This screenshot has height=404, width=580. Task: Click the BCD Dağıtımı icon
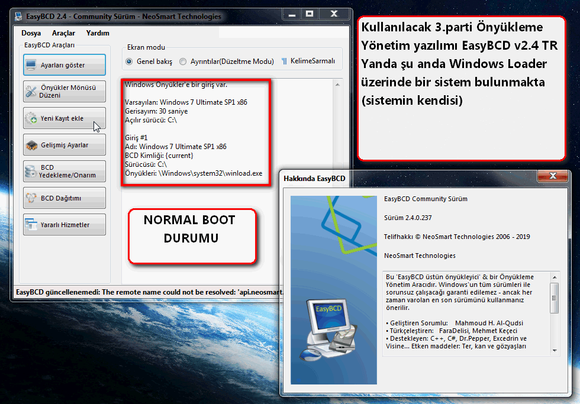[31, 198]
